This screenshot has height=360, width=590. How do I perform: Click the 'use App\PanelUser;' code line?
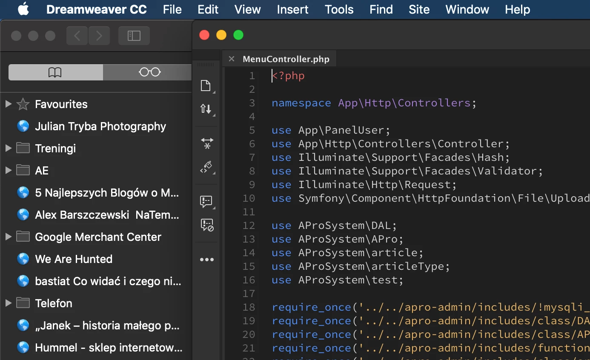pyautogui.click(x=331, y=130)
